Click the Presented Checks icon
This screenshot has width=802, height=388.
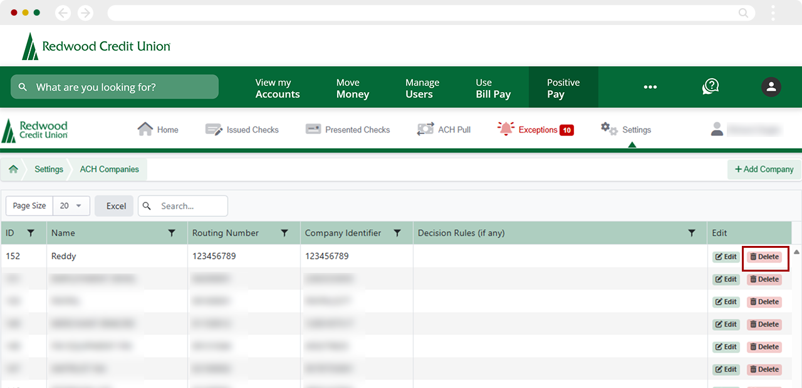point(313,129)
